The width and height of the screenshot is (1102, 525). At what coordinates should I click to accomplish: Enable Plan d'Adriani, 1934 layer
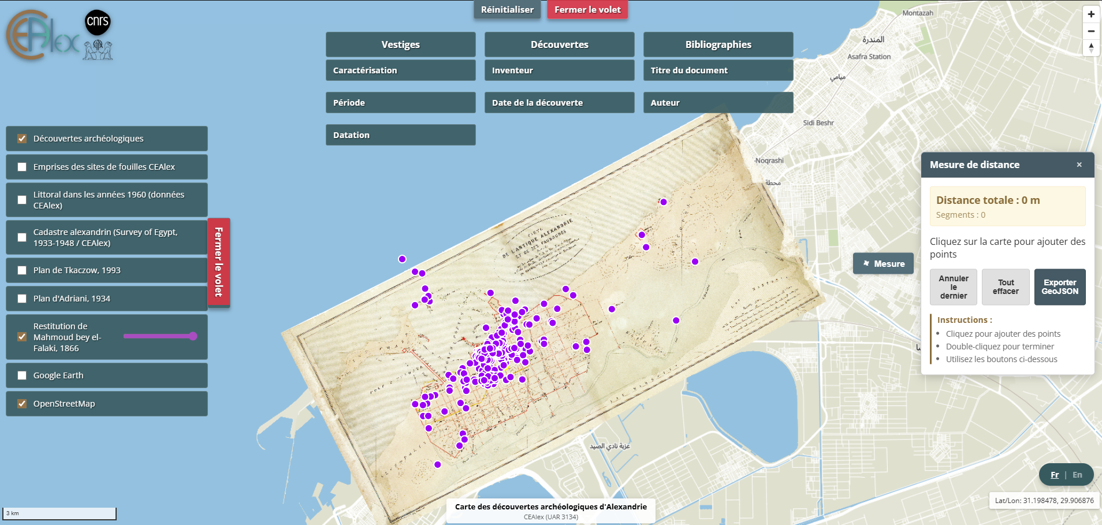pos(22,299)
